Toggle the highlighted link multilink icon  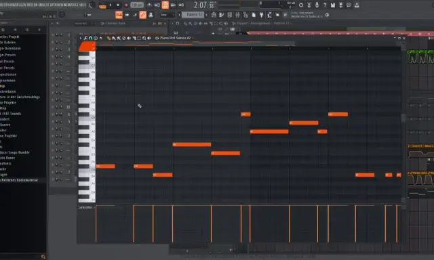(143, 15)
